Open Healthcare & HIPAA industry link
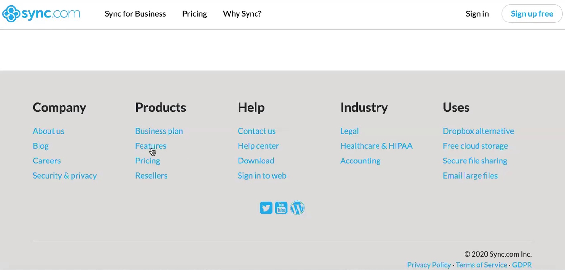This screenshot has width=565, height=270. click(376, 146)
